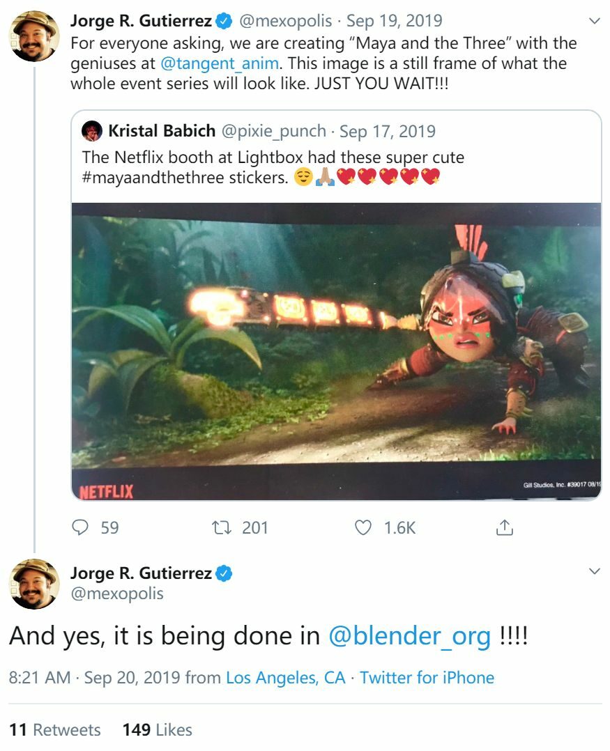610x751 pixels.
Task: Click the verified badge on the second tweet
Action: click(x=224, y=574)
